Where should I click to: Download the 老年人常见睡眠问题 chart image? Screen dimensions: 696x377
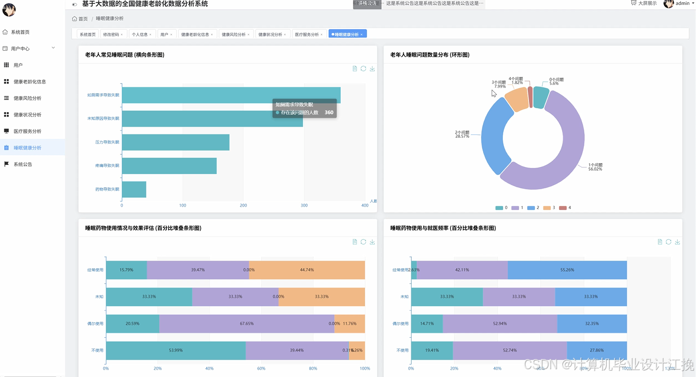point(372,69)
